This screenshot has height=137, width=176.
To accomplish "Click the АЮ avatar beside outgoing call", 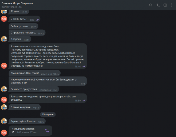I will coord(4,132).
